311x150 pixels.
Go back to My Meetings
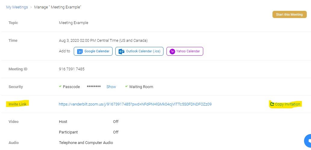click(x=17, y=7)
